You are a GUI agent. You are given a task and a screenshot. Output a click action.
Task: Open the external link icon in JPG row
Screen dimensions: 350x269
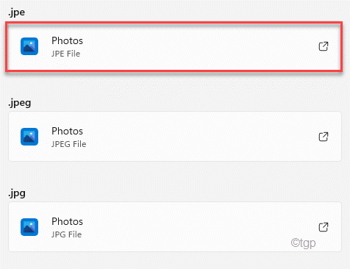(324, 227)
